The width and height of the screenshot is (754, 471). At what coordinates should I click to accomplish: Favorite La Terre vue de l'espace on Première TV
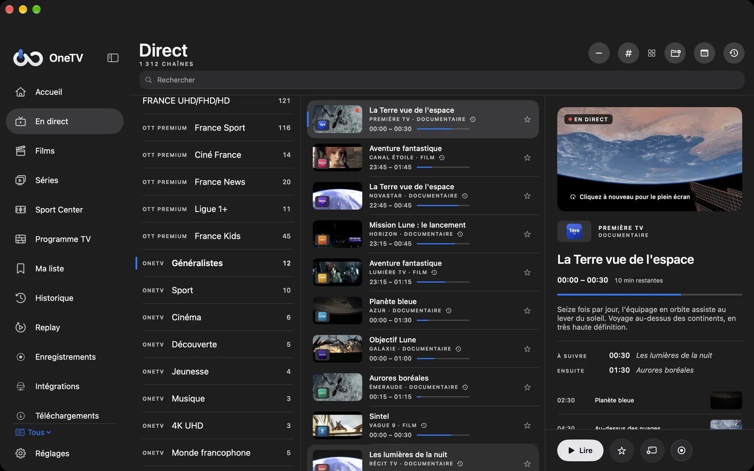527,120
